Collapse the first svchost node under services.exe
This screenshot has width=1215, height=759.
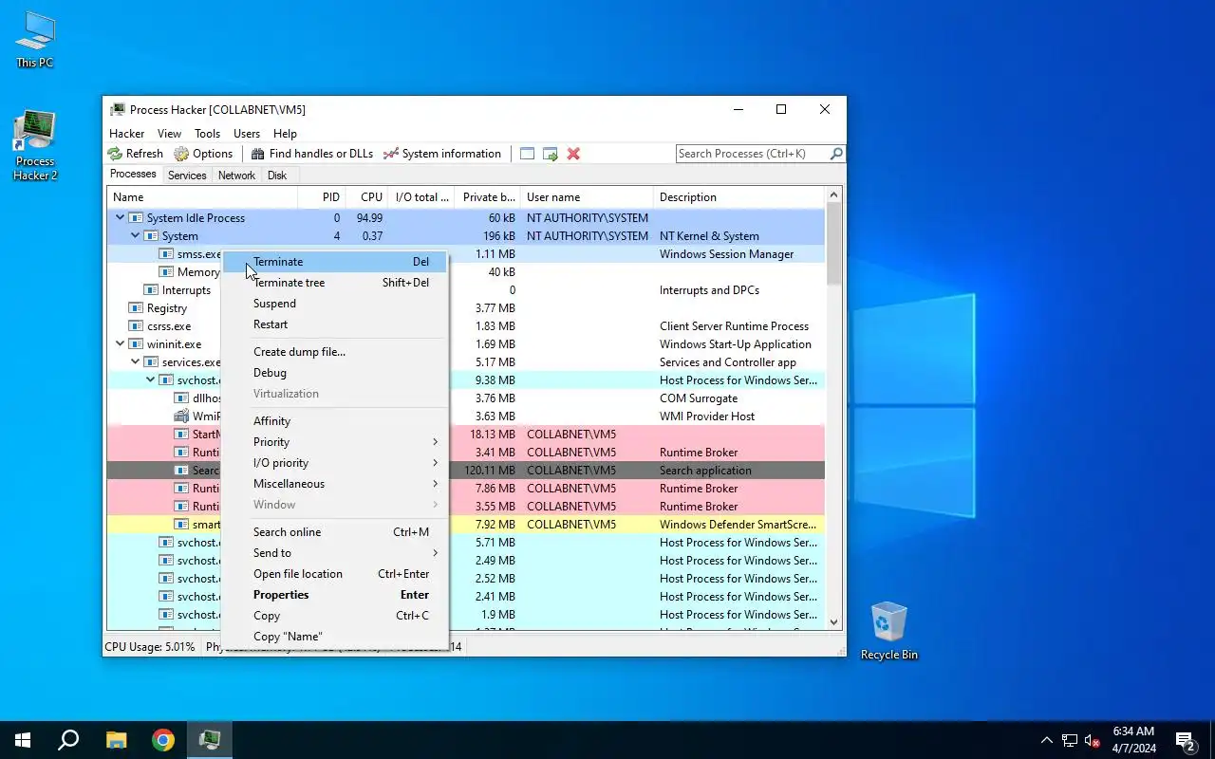(x=150, y=380)
